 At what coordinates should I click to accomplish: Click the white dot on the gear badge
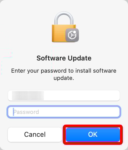(x=75, y=32)
